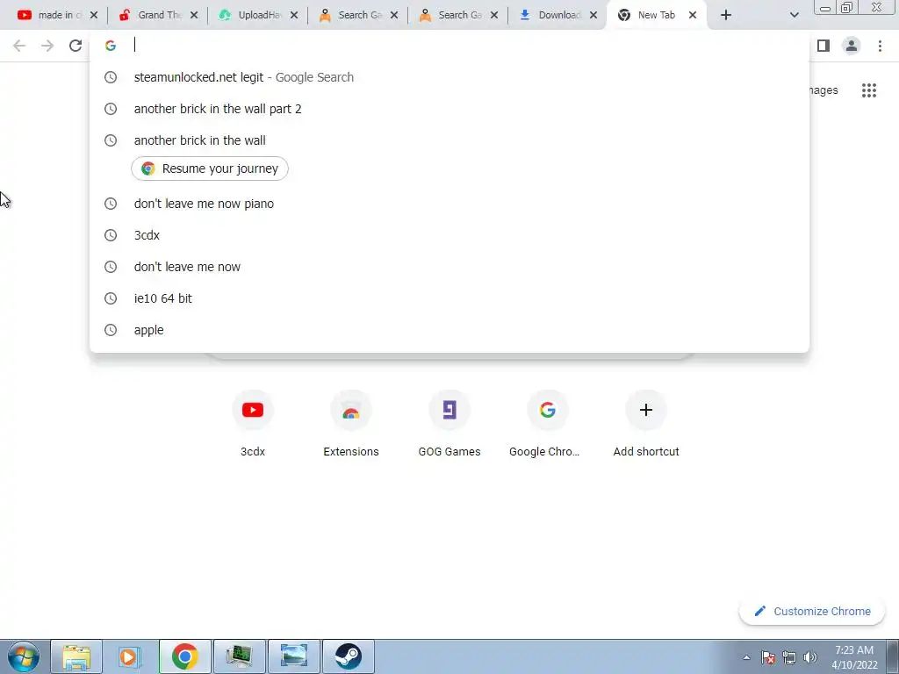Open a new tab with plus button

pyautogui.click(x=726, y=15)
